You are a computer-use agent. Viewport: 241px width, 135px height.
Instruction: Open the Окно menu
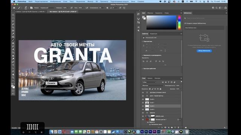(133, 1)
